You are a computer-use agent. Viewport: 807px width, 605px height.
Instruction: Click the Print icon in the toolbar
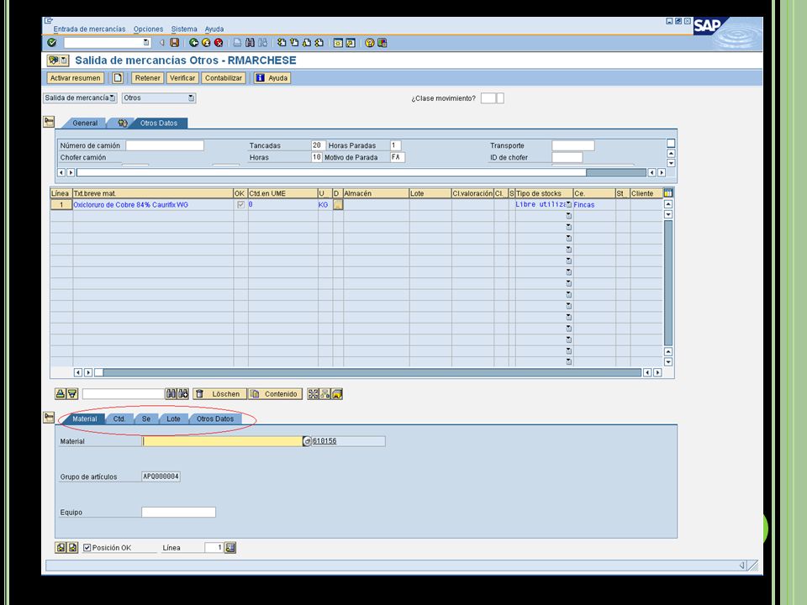coord(237,43)
